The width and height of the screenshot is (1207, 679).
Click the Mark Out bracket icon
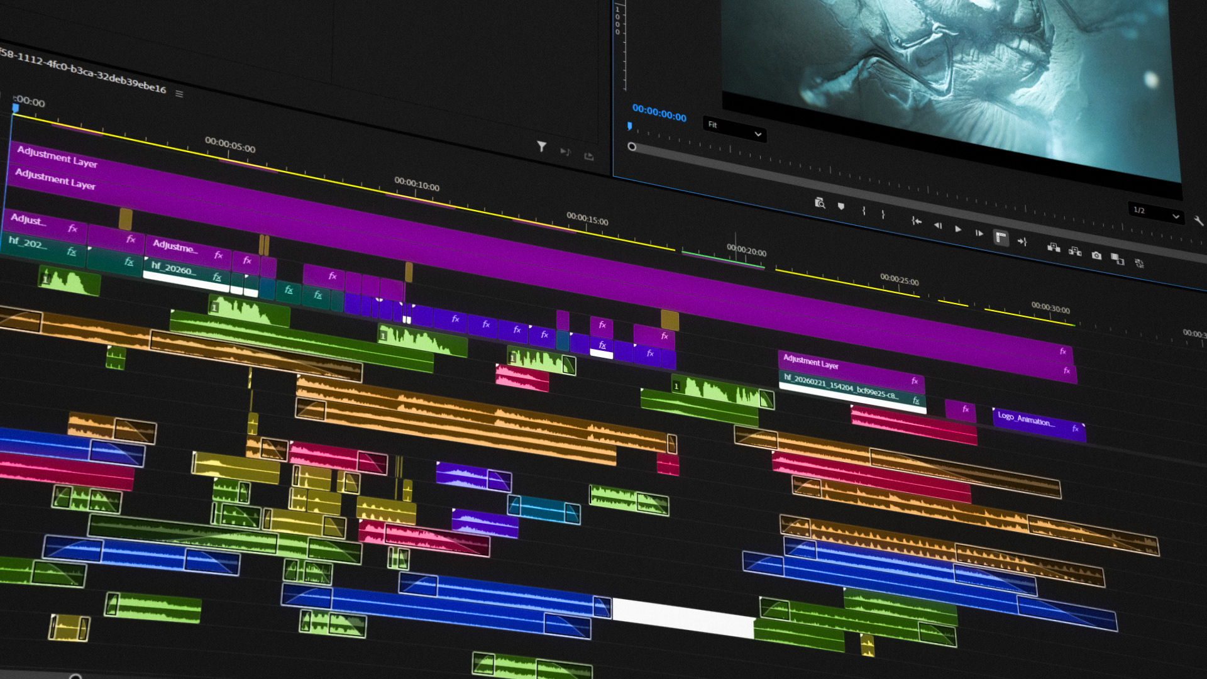tap(883, 214)
